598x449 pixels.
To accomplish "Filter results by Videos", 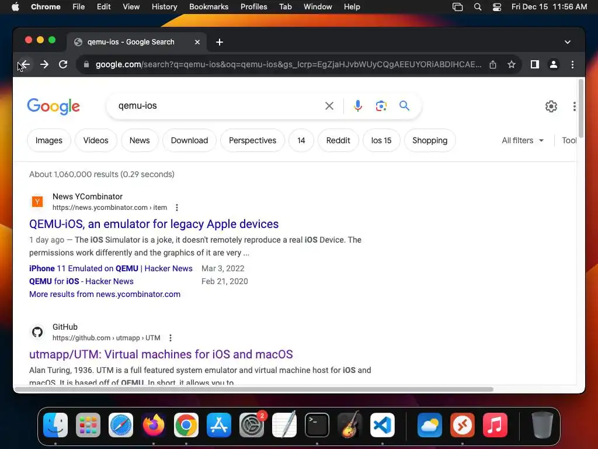I will (x=96, y=140).
